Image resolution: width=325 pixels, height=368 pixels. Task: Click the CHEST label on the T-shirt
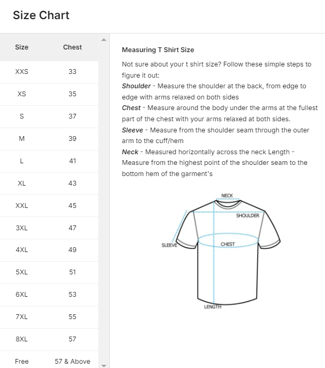227,244
